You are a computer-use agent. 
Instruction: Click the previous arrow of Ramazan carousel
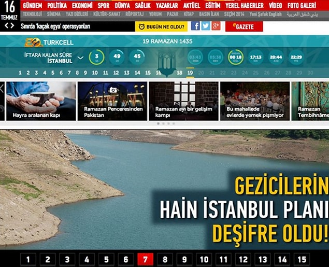tap(2, 88)
